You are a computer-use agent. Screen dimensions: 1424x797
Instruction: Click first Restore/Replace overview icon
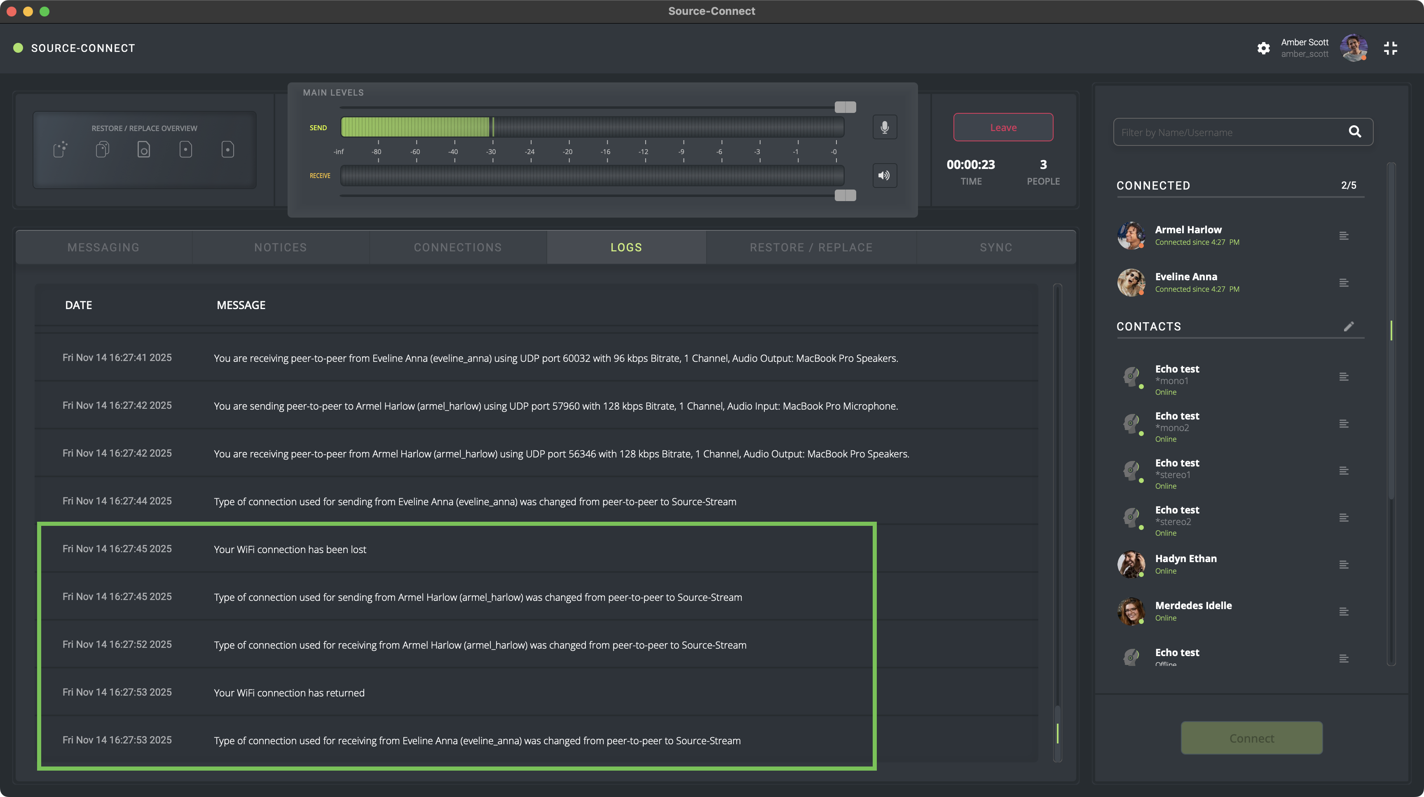pos(60,149)
